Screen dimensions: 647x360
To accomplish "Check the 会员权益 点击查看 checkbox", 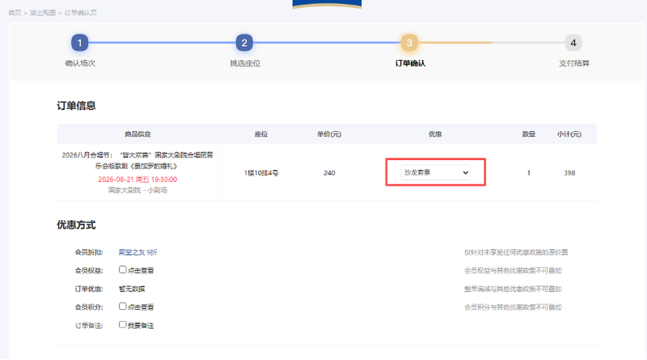I will pyautogui.click(x=123, y=269).
